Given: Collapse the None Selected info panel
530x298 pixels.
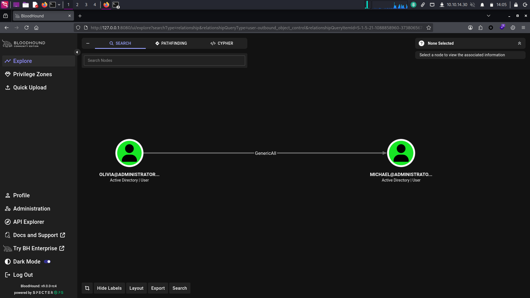Looking at the screenshot, I should [520, 43].
